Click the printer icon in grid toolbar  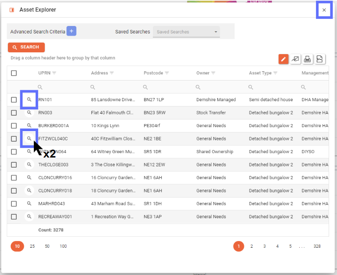[x=308, y=59]
